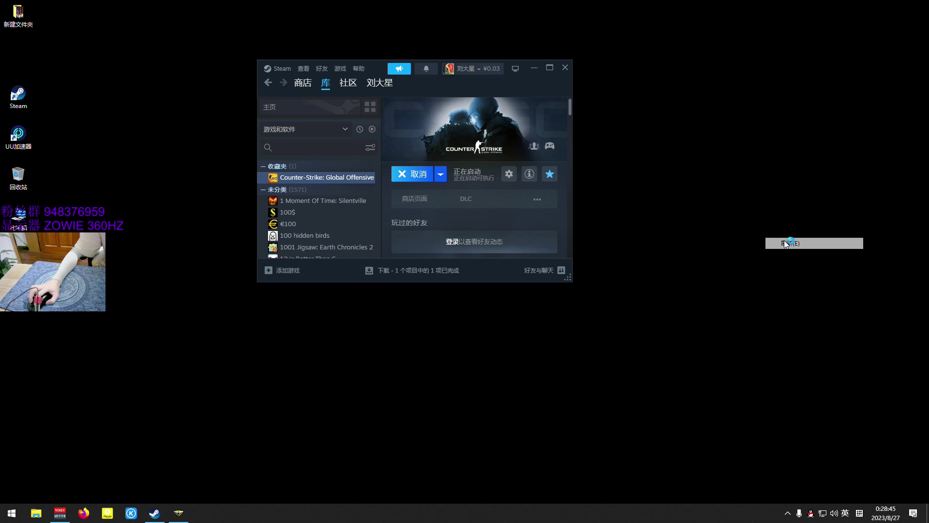Open Firefox from the taskbar
Image resolution: width=929 pixels, height=523 pixels.
[84, 513]
